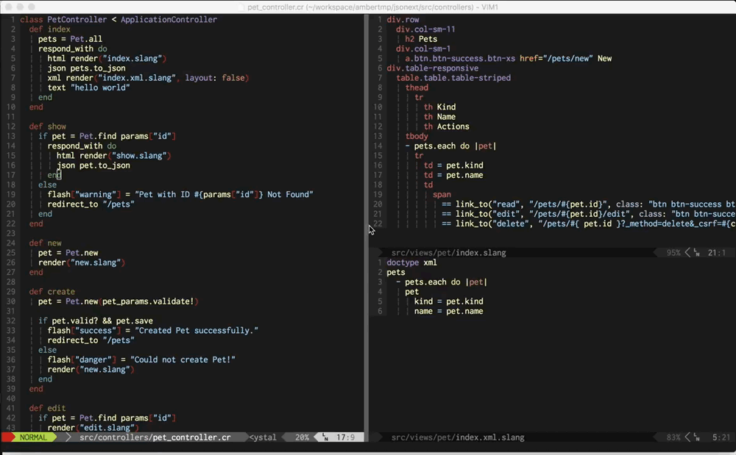Click line number 40 in the controller gutter
The image size is (736, 455).
pos(10,398)
